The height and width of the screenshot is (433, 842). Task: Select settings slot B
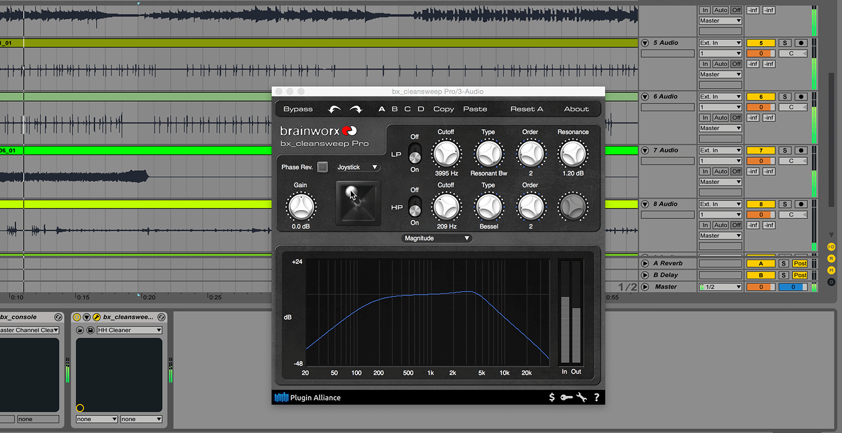[395, 109]
